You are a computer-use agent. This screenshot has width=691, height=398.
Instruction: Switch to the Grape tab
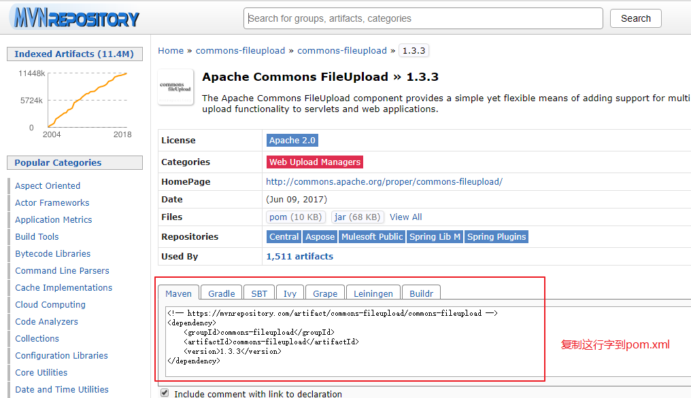click(x=325, y=293)
